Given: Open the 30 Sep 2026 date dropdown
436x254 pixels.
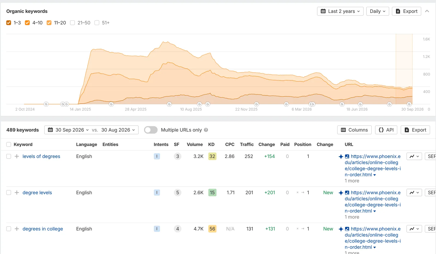Looking at the screenshot, I should tap(68, 130).
